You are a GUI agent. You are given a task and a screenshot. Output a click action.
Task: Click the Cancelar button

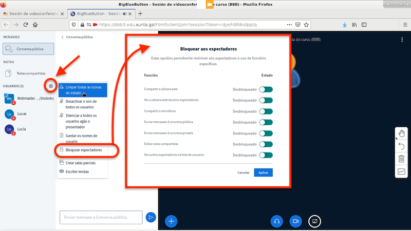[x=244, y=172]
